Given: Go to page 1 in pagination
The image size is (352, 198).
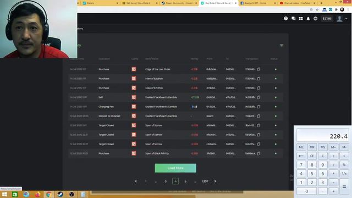Looking at the screenshot, I should [146, 181].
